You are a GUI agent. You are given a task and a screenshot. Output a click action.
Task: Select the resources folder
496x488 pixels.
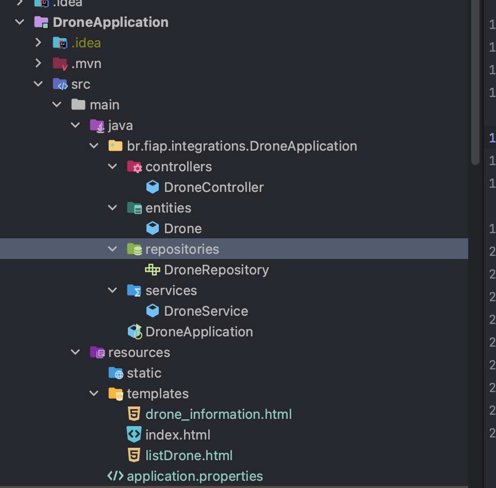coord(139,352)
